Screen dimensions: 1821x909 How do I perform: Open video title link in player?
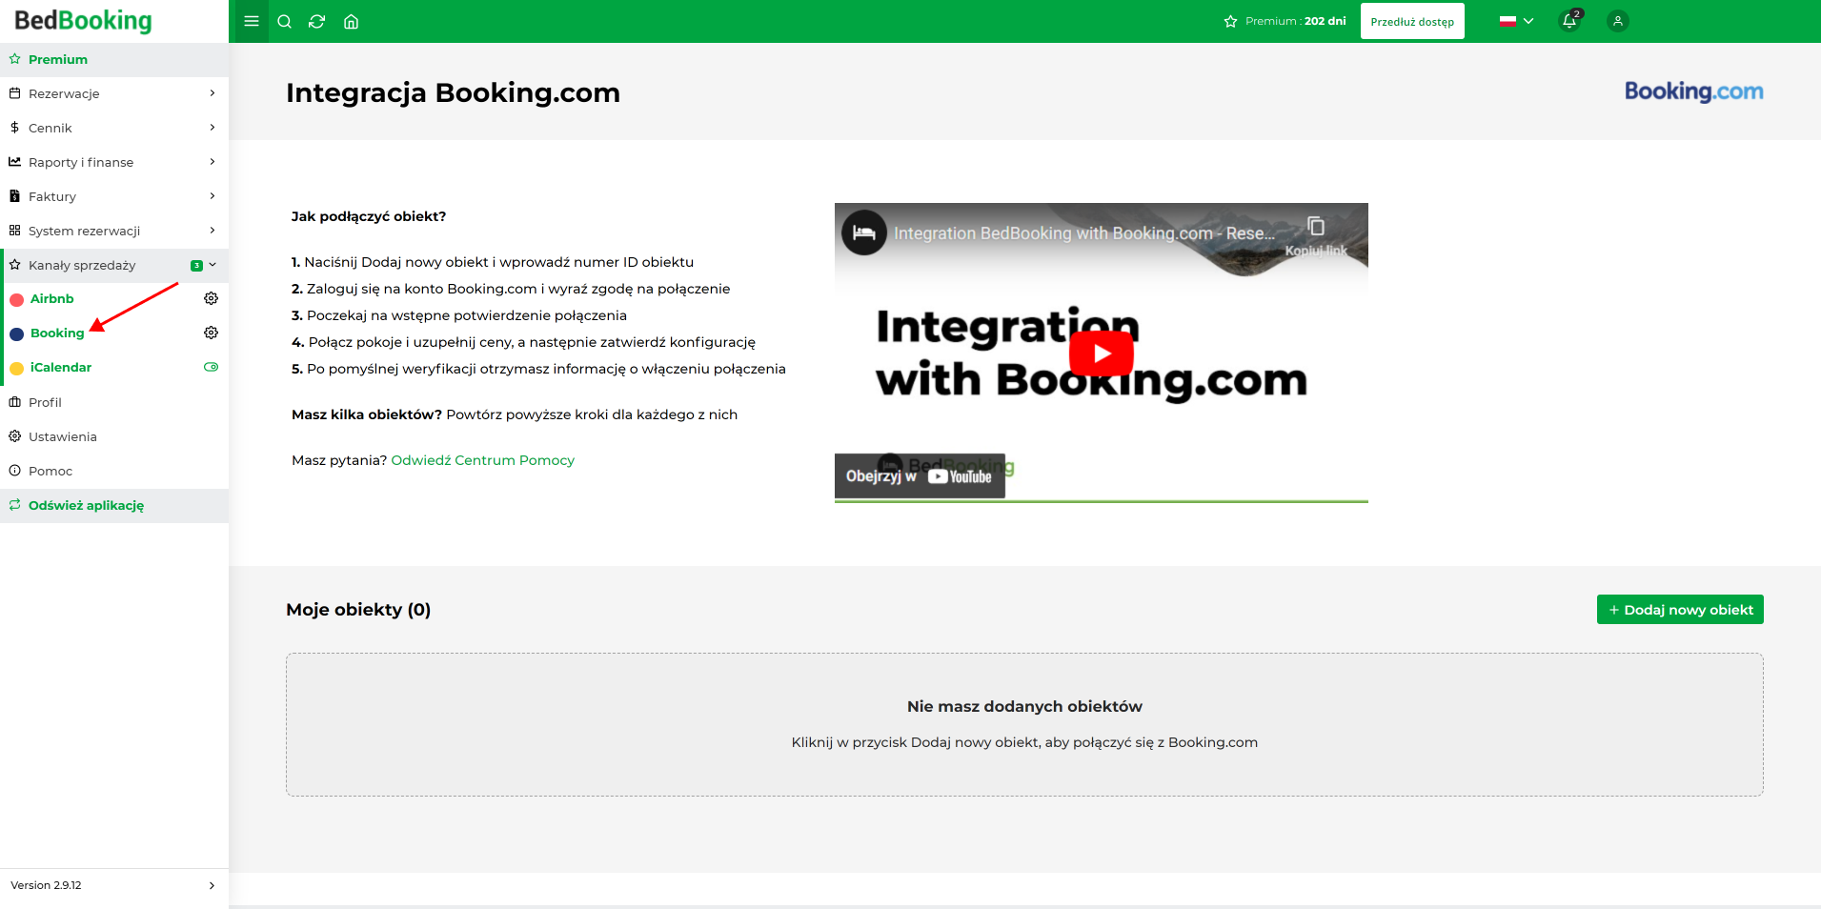pos(1083,233)
